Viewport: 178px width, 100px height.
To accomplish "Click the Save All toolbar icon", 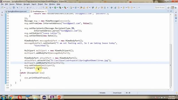I will point(10,7).
